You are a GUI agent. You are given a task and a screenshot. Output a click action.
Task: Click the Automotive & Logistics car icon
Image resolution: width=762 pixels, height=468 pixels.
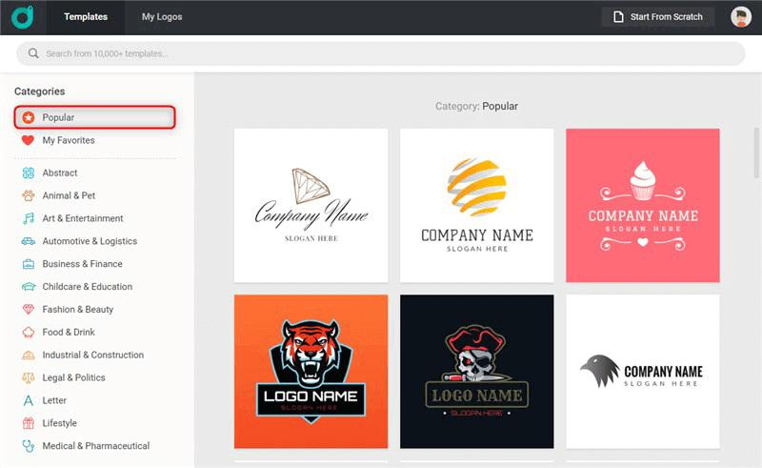[x=29, y=241]
